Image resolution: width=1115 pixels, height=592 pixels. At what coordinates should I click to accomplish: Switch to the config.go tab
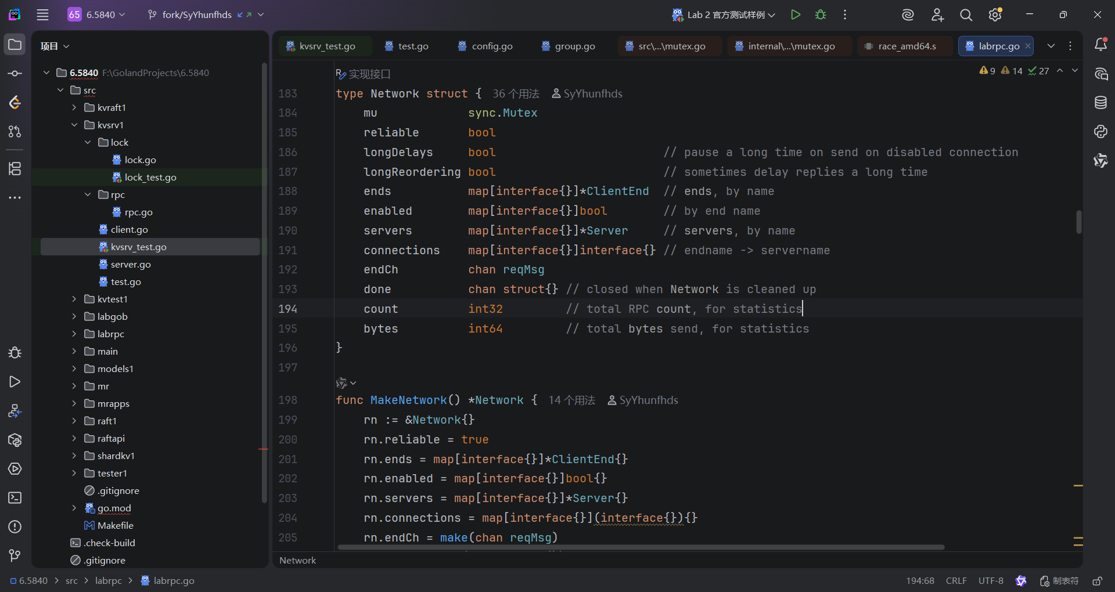[491, 46]
